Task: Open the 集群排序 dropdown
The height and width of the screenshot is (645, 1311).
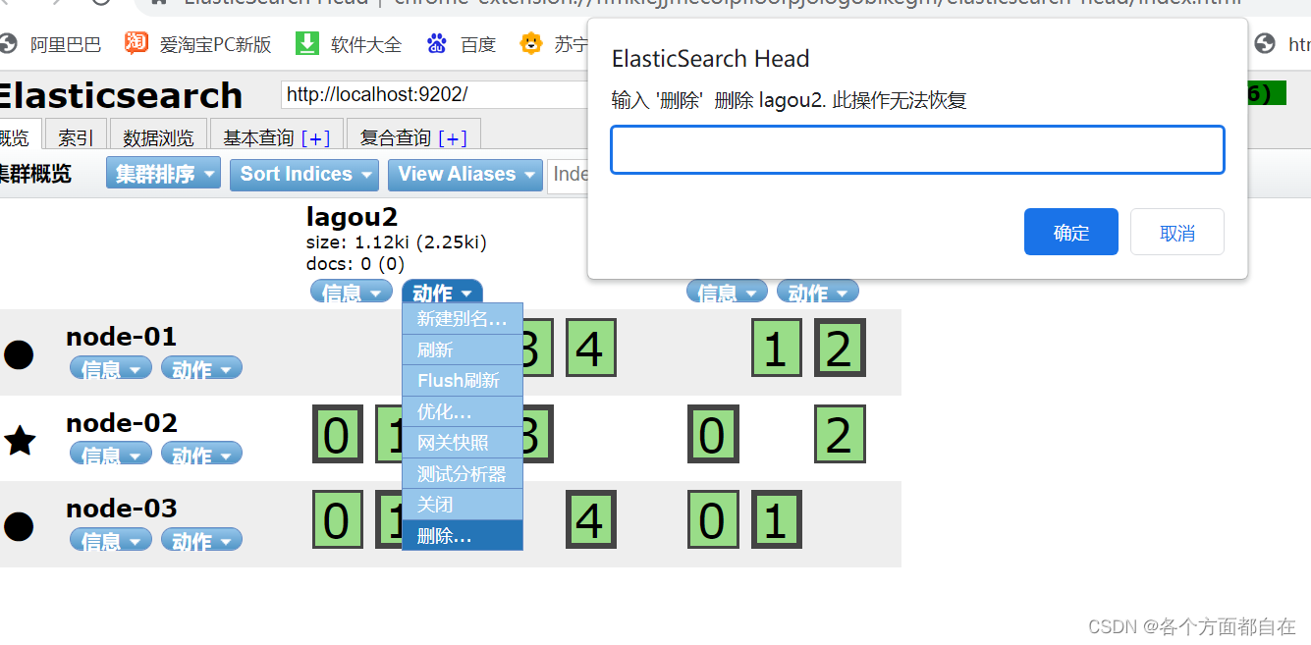Action: coord(164,174)
